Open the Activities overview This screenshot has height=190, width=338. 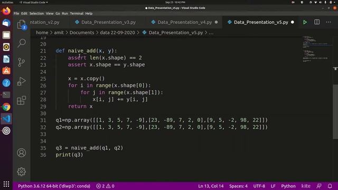coord(7,2)
